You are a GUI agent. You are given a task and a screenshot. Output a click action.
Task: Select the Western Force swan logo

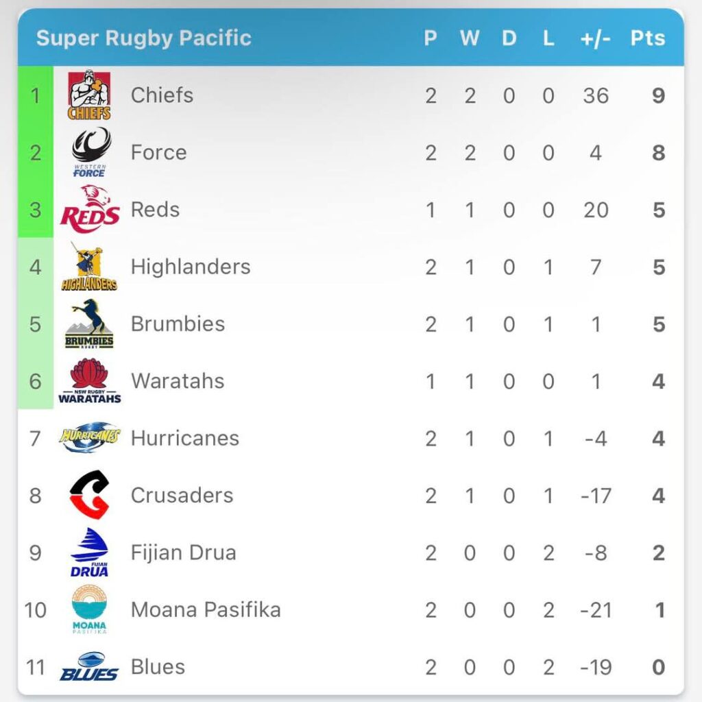tap(90, 152)
